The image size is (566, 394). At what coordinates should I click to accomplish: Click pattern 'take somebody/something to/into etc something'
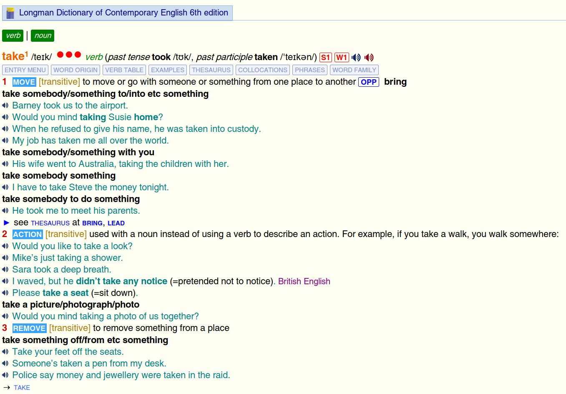(x=106, y=94)
